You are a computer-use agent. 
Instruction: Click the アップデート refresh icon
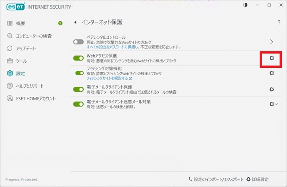pos(10,48)
